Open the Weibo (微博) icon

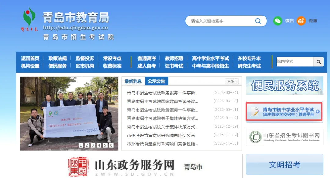(301, 21)
